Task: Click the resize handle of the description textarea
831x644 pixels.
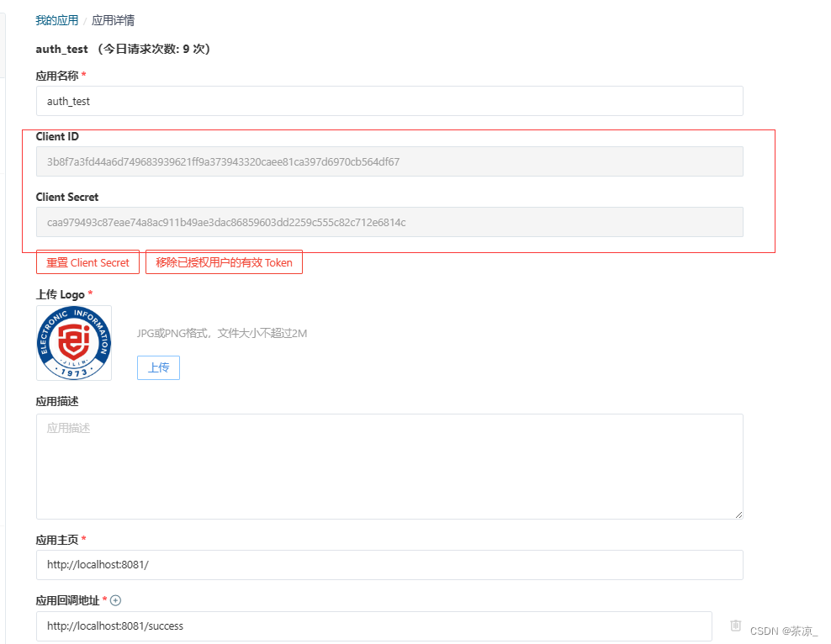Action: click(x=738, y=514)
